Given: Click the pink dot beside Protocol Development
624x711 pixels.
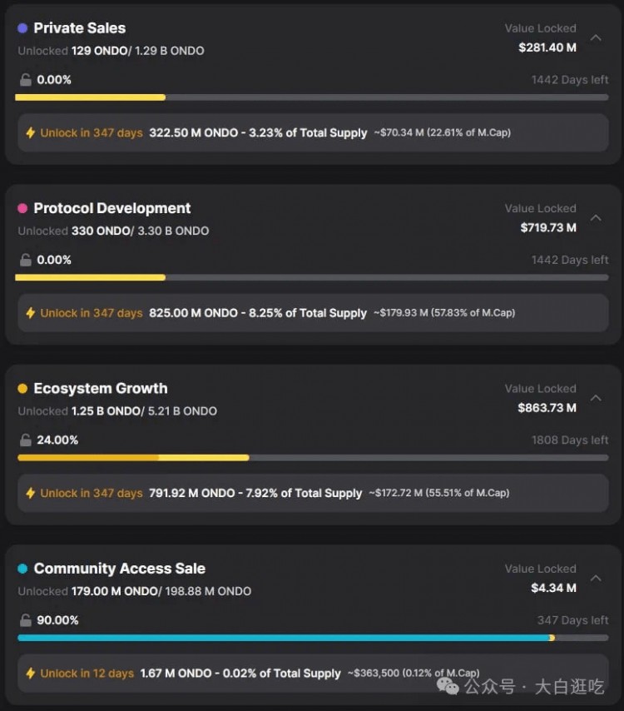Looking at the screenshot, I should pos(22,208).
